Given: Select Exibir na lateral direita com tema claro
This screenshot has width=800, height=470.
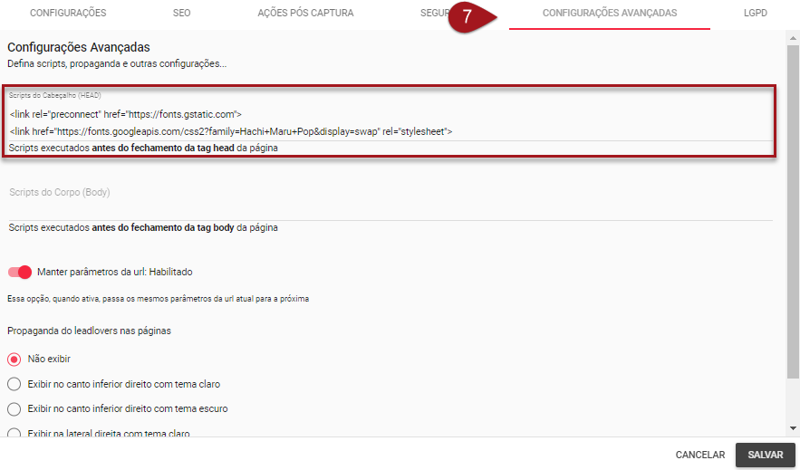Looking at the screenshot, I should [14, 433].
